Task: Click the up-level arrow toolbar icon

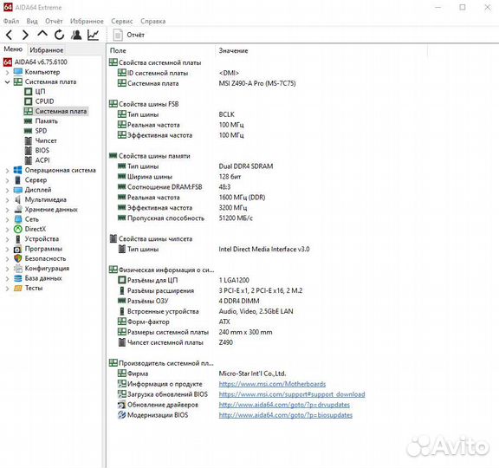Action: [x=42, y=34]
